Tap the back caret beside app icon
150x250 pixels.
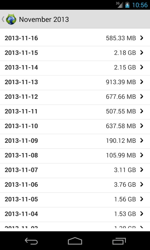3,19
